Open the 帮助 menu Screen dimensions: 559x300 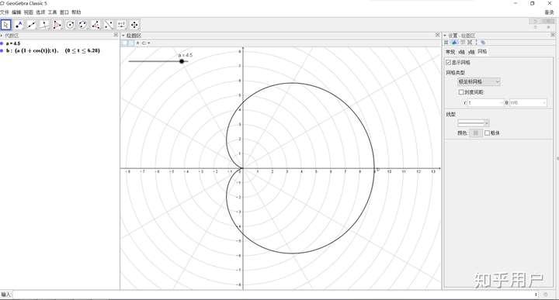[76, 12]
